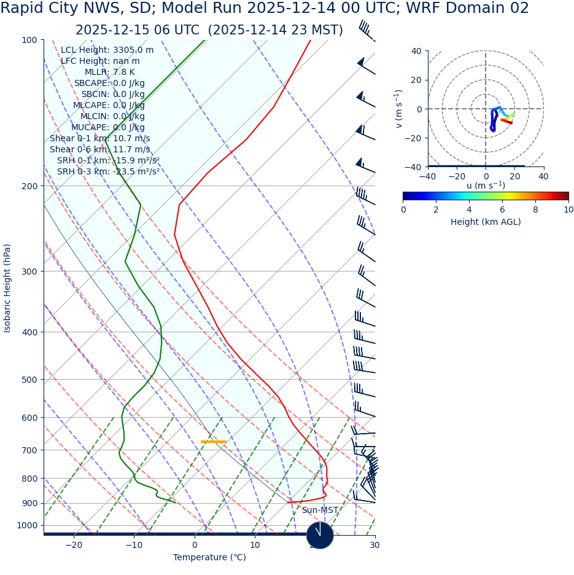
Task: Click the LCL Height 3305.0 m readout
Action: [x=107, y=50]
